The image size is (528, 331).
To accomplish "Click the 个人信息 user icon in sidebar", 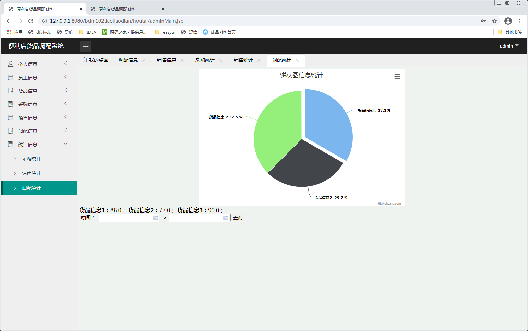I will coord(11,64).
